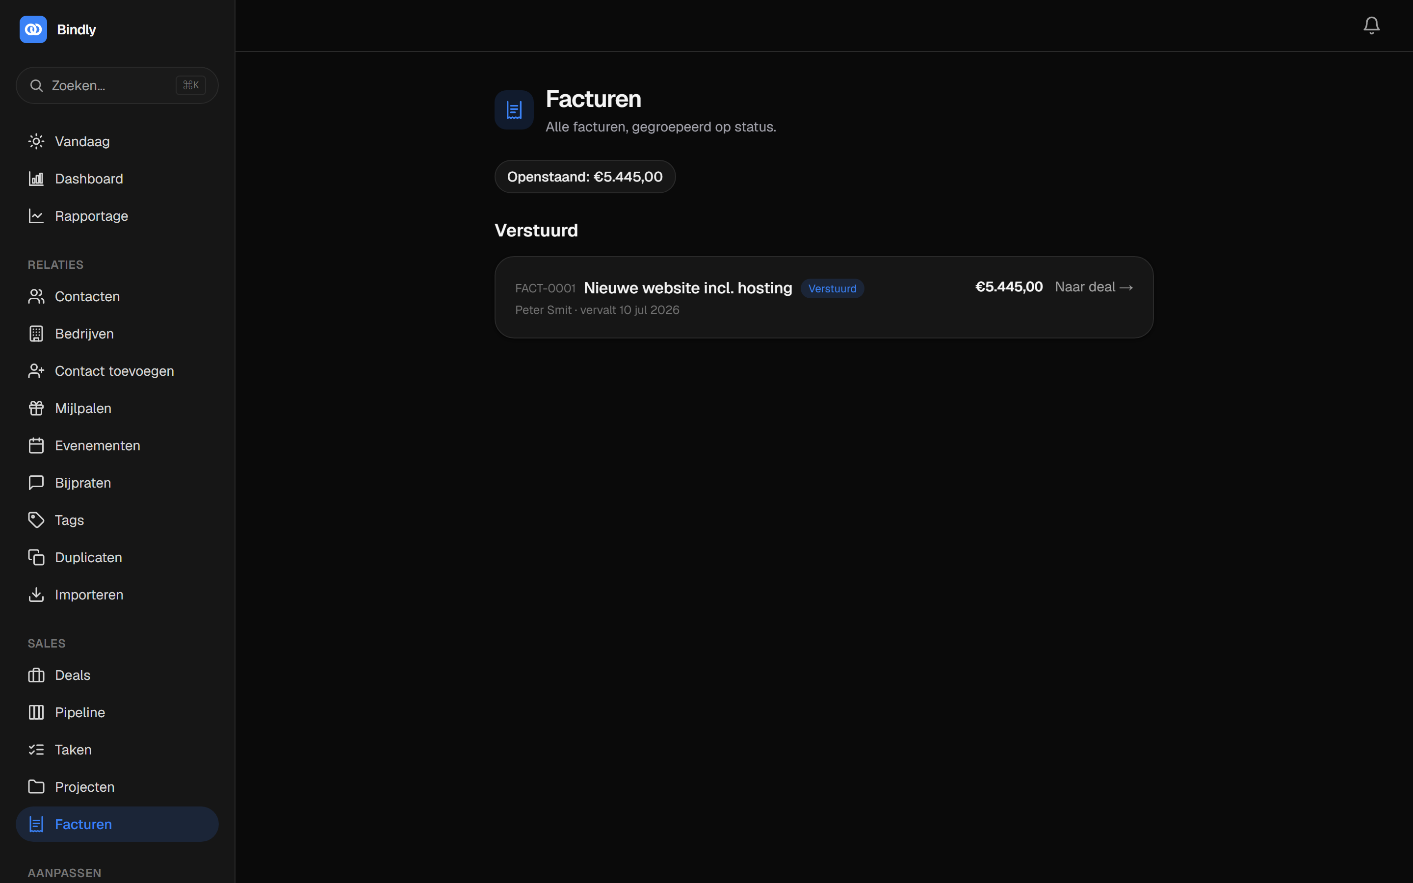Open the Bedrijven section
The image size is (1413, 883).
point(117,334)
